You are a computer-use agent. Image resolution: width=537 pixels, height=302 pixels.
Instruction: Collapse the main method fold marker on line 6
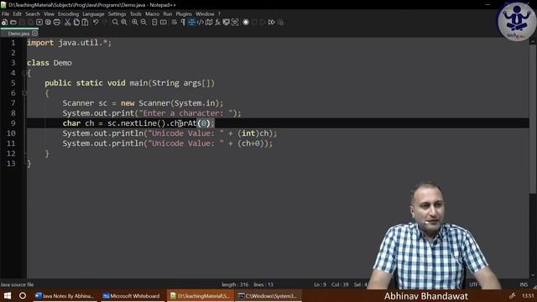point(24,93)
